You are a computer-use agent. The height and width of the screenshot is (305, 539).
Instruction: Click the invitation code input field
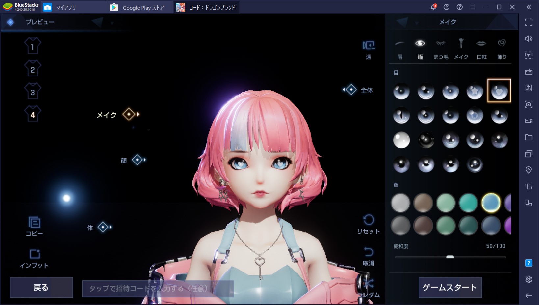[158, 289]
